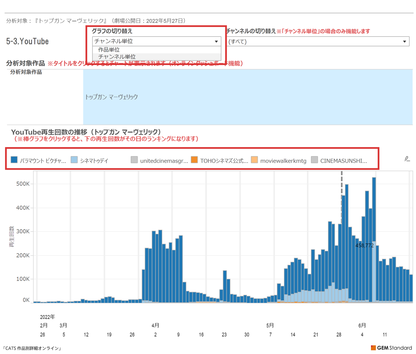The height and width of the screenshot is (354, 416).
Task: Click the date label 14 on the x-axis
Action: tap(293, 335)
